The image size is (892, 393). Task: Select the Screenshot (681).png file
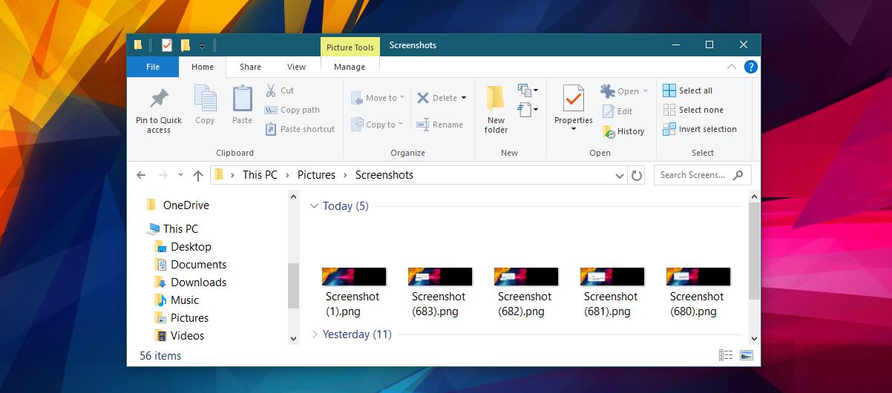tap(612, 293)
